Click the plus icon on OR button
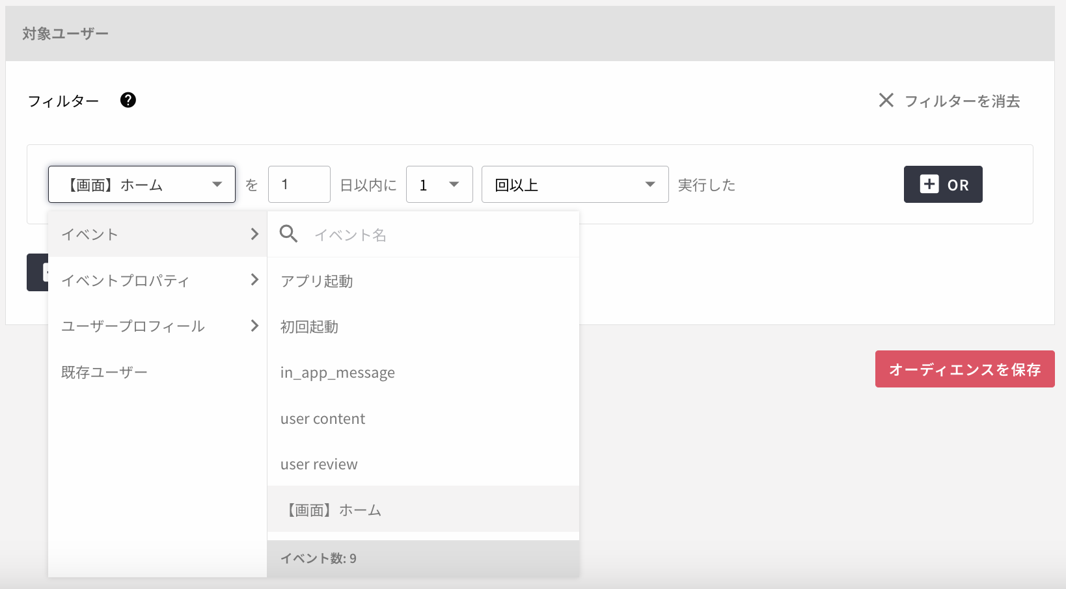 pyautogui.click(x=929, y=184)
